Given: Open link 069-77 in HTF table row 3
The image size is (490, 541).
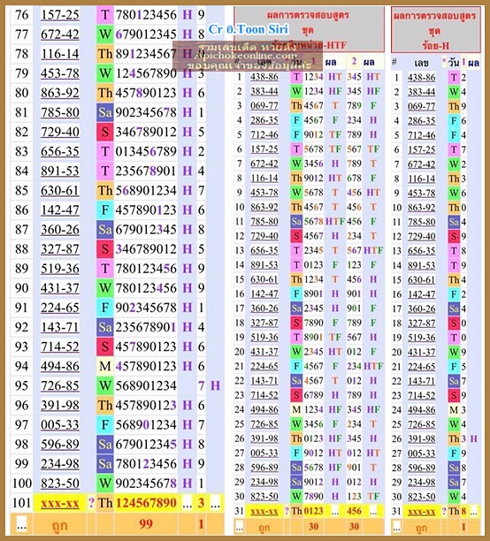Looking at the screenshot, I should tap(264, 105).
